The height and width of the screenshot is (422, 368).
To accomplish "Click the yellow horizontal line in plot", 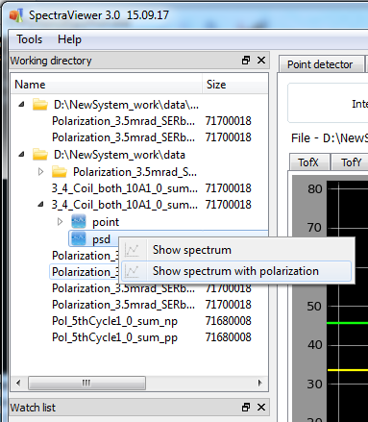I will 347,370.
